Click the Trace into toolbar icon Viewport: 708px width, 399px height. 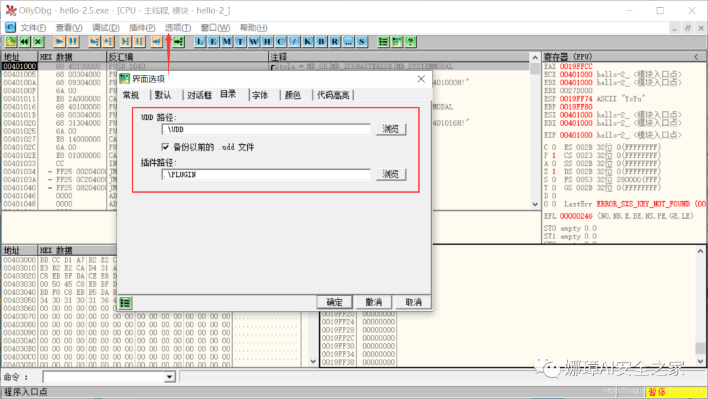(125, 42)
